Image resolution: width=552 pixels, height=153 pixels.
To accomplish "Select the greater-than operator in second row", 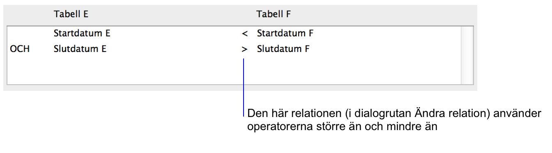I will coord(245,49).
